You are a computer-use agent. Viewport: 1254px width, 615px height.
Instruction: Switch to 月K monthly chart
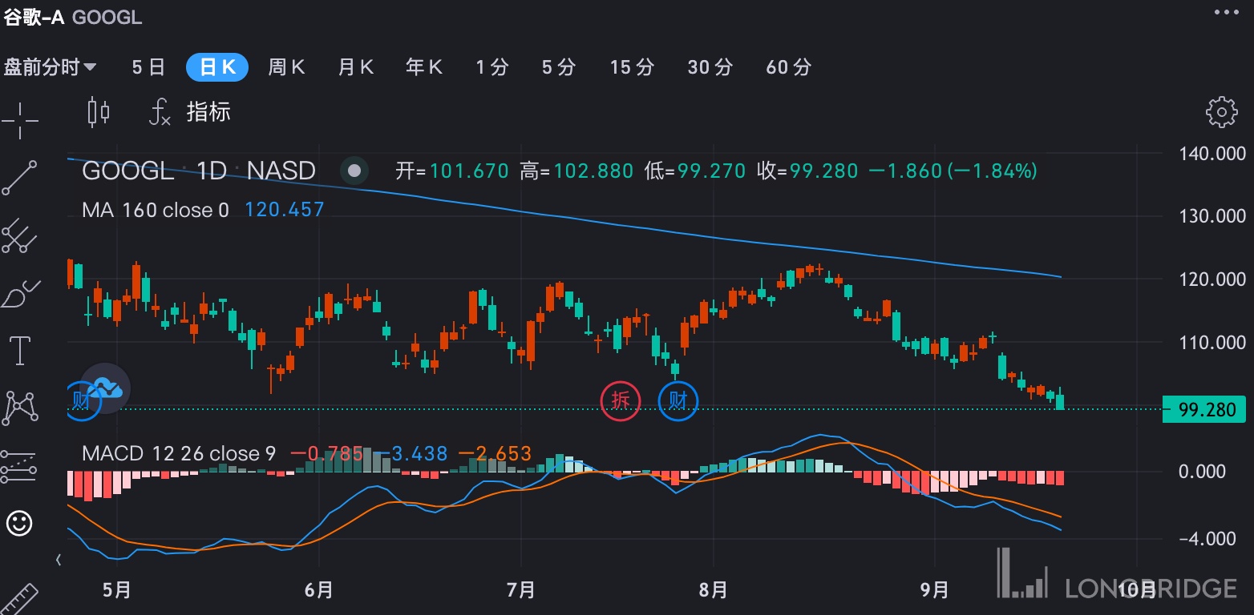click(356, 67)
